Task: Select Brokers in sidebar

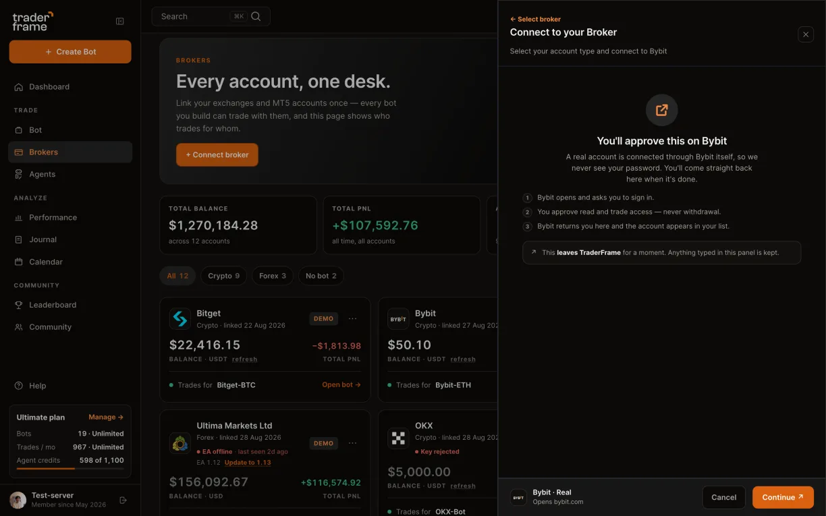Action: pyautogui.click(x=70, y=152)
